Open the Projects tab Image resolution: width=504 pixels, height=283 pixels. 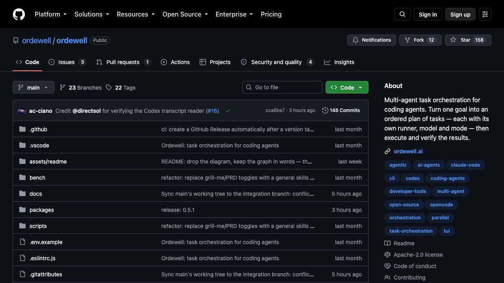pos(215,62)
